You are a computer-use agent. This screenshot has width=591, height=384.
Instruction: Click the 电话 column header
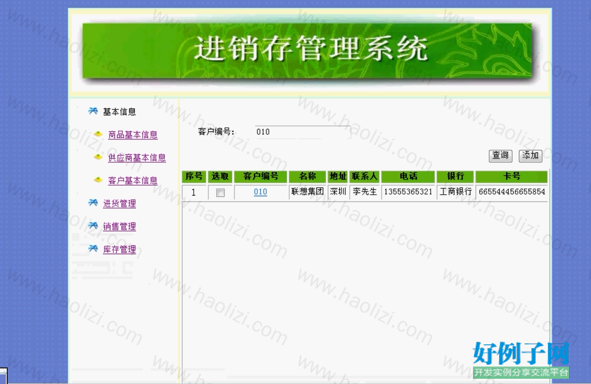point(408,176)
